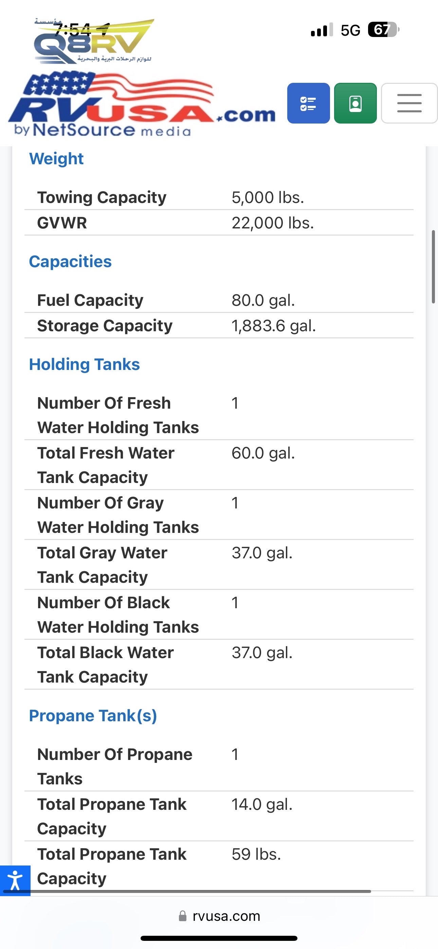Tap the RVUSA.com logo

pos(141,105)
